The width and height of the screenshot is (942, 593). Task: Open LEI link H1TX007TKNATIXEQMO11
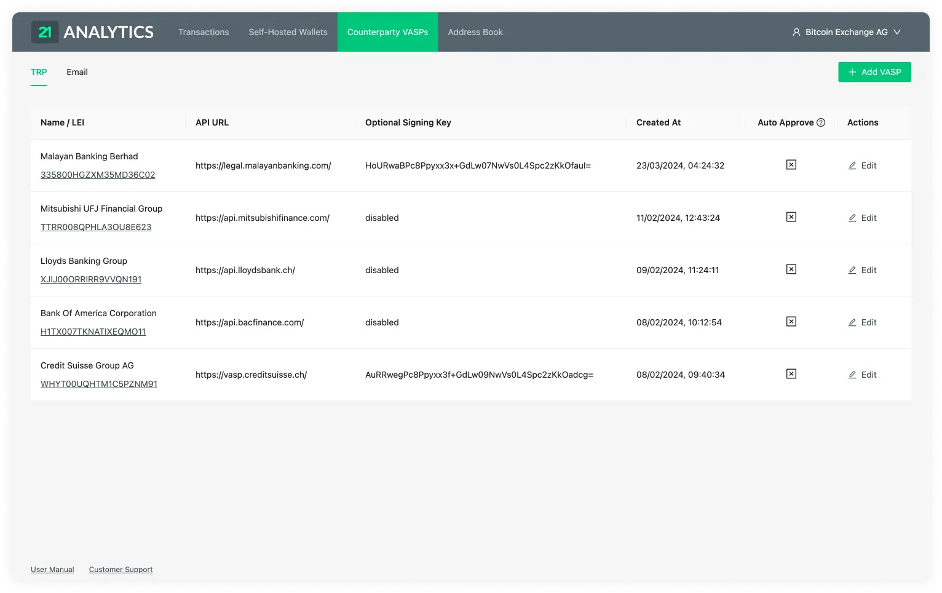pyautogui.click(x=93, y=332)
